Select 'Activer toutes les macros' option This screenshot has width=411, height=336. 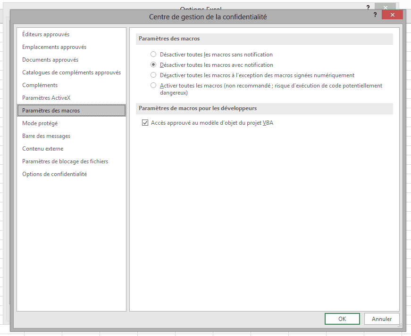pos(153,85)
